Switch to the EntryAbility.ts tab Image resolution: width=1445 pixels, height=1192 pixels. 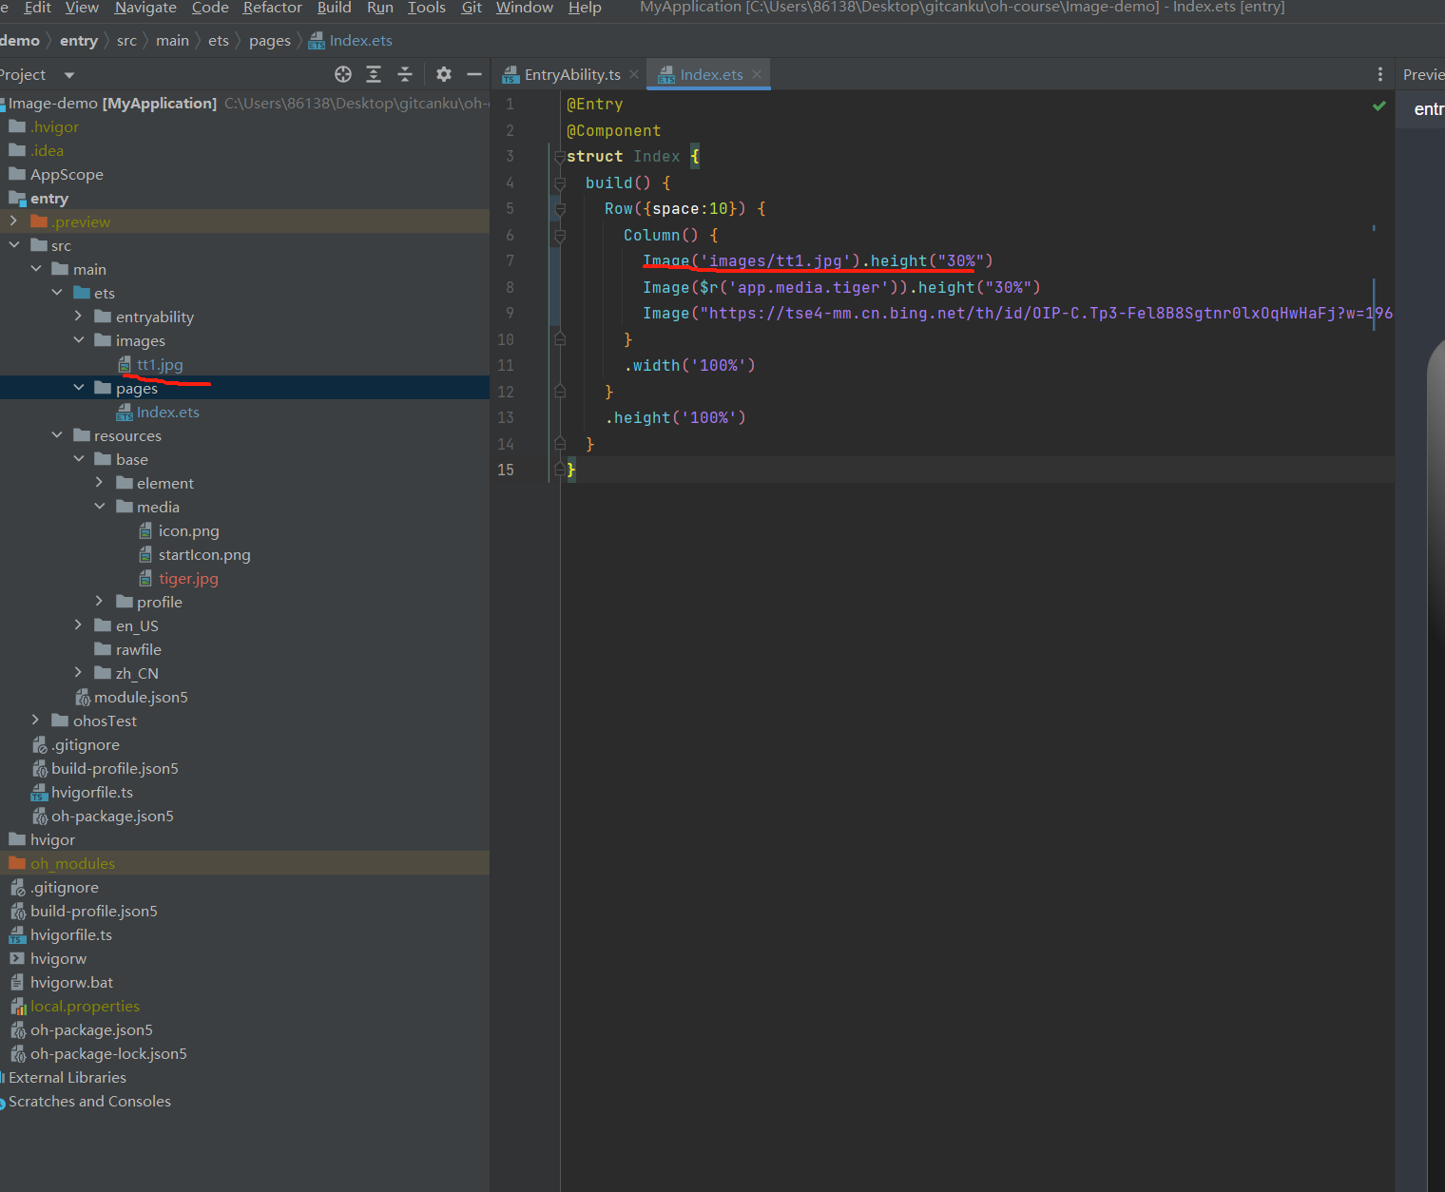571,74
